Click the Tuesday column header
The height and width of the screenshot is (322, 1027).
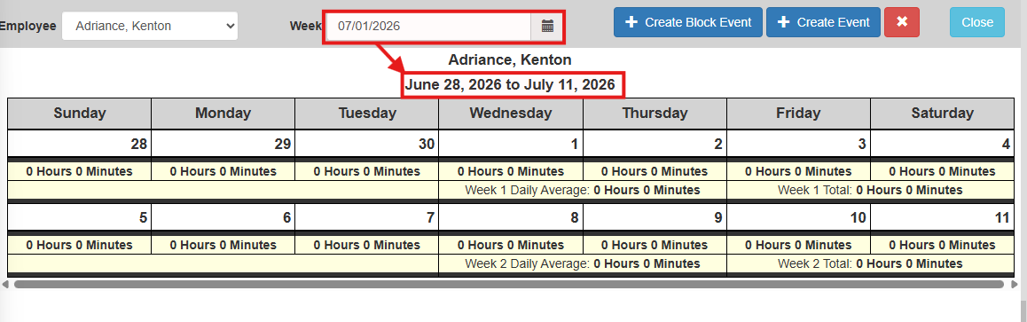[367, 114]
